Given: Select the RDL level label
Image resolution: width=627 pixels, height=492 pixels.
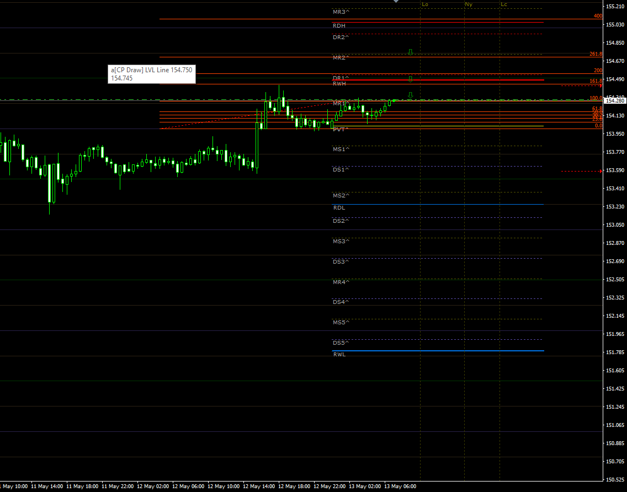Looking at the screenshot, I should pos(339,208).
